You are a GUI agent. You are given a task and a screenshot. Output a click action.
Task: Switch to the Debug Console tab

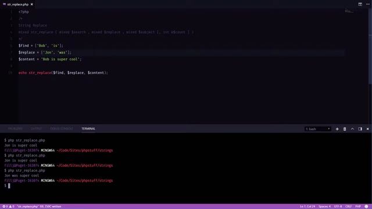[62, 129]
